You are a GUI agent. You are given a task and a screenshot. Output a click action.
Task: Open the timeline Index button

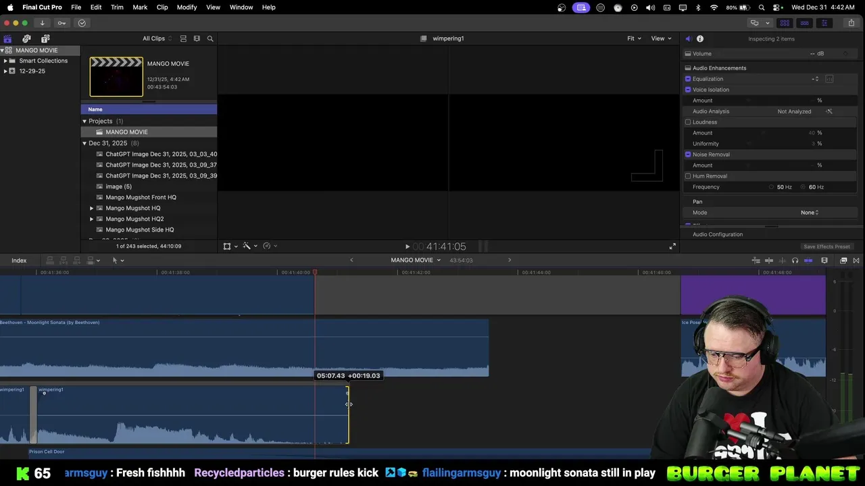click(19, 261)
